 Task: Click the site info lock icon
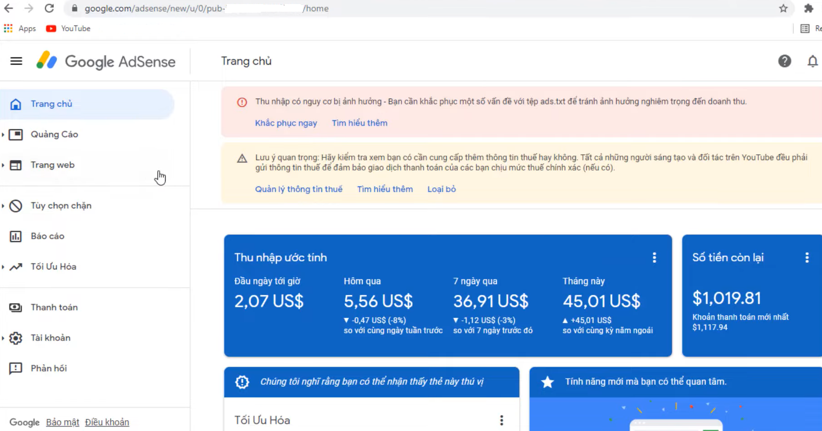pos(75,8)
